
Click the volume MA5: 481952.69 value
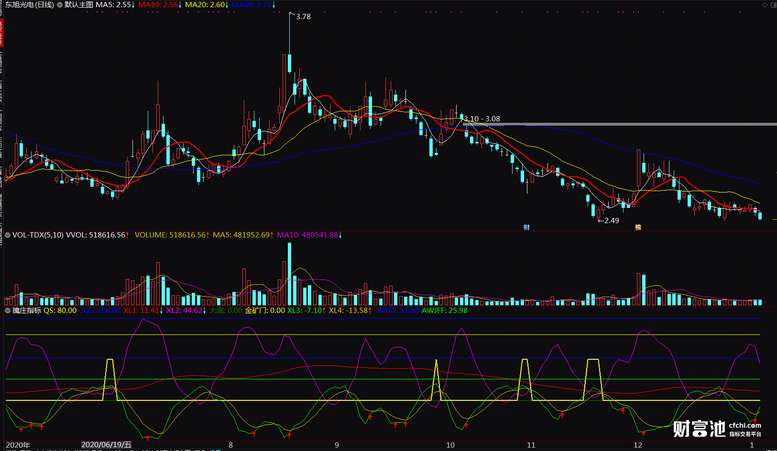coord(243,235)
